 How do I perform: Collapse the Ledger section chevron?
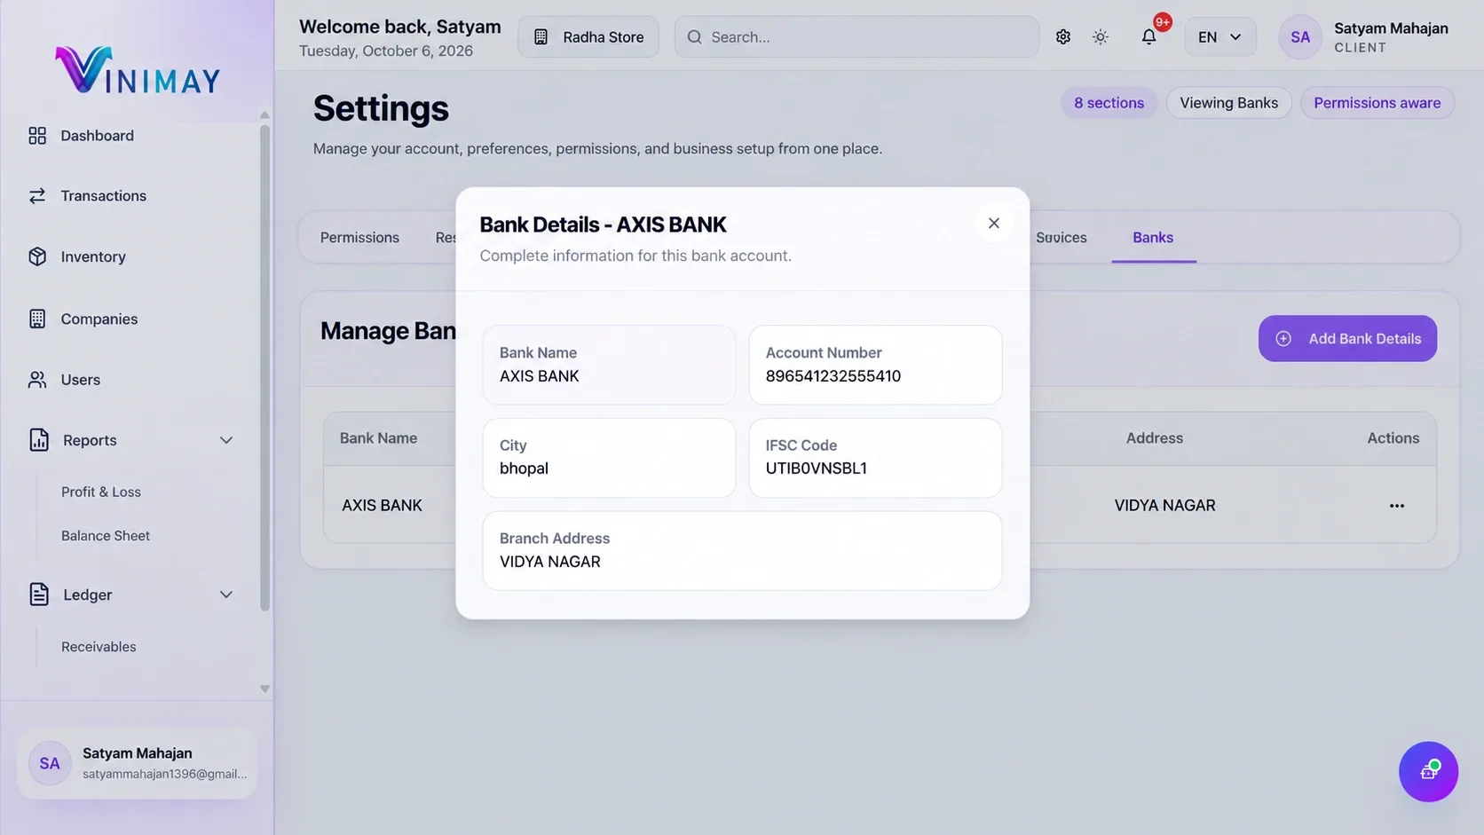click(226, 595)
